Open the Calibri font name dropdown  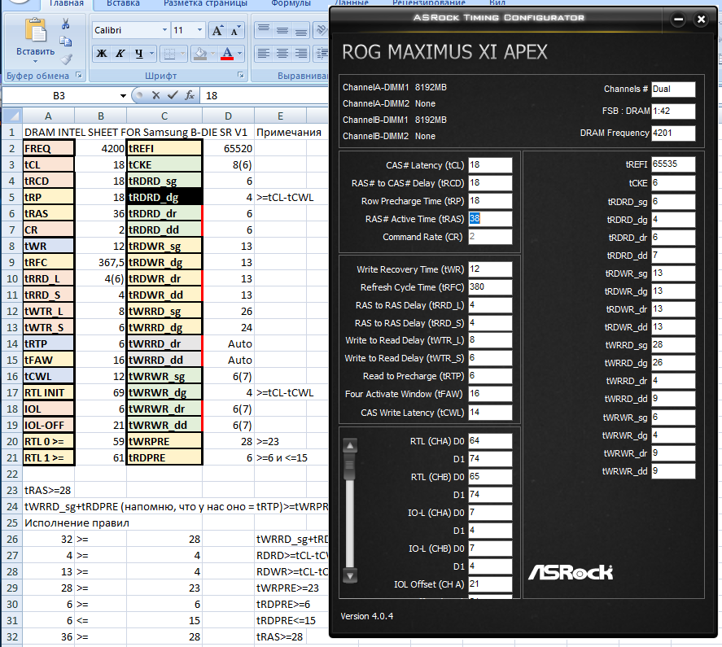pyautogui.click(x=164, y=30)
